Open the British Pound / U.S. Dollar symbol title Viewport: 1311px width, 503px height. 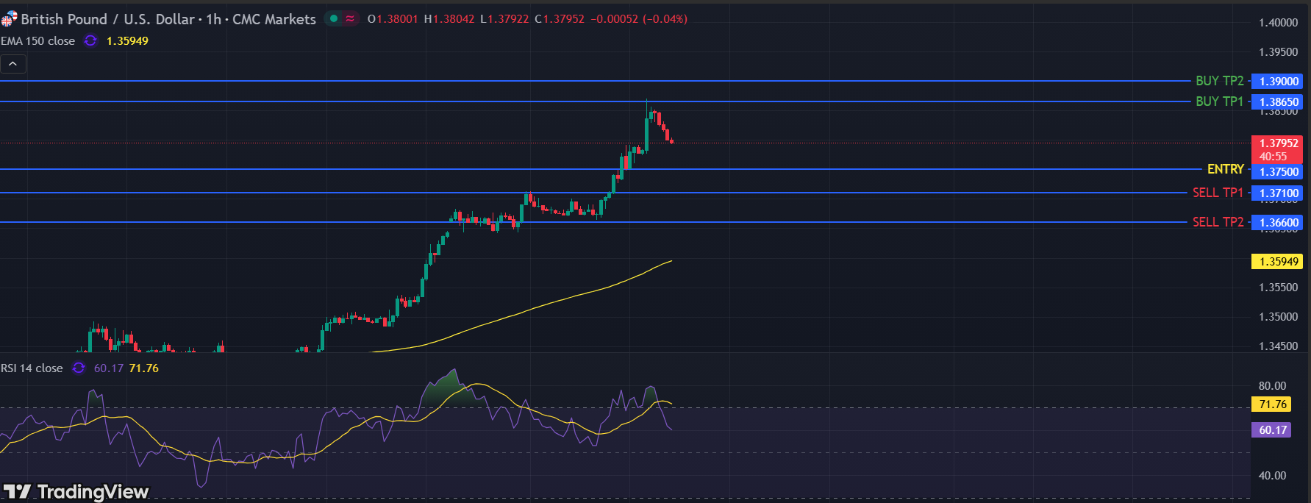pyautogui.click(x=168, y=19)
